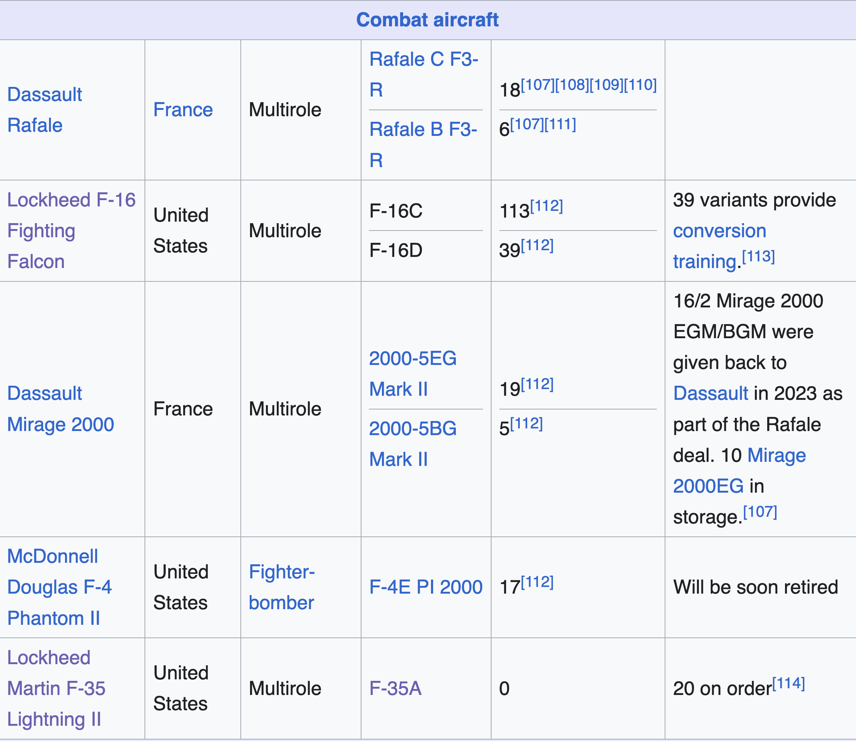Click 'Multirole' in the Mirage 2000 row
The height and width of the screenshot is (741, 856).
[285, 409]
